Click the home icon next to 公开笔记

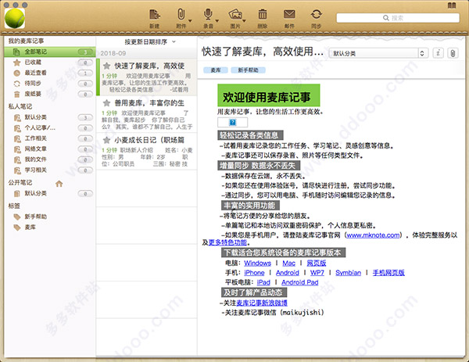tap(59, 184)
